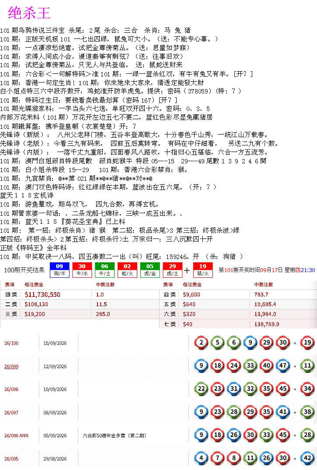Click the 頭獎 $11,730,550 prize row
Image resolution: width=317 pixels, height=470 pixels.
point(80,294)
